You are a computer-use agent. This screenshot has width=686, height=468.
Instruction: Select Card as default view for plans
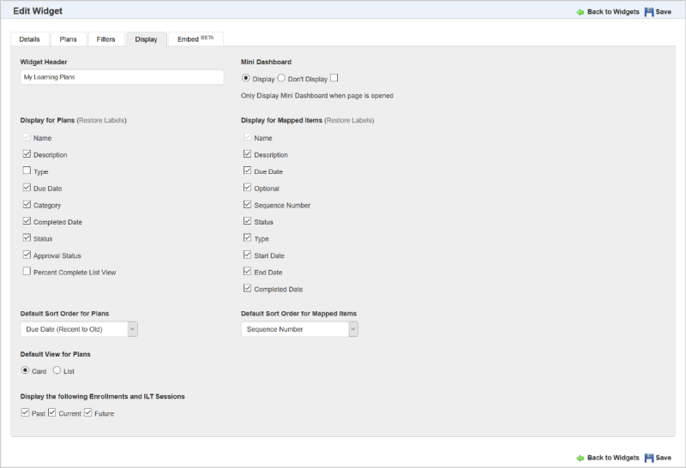coord(26,370)
